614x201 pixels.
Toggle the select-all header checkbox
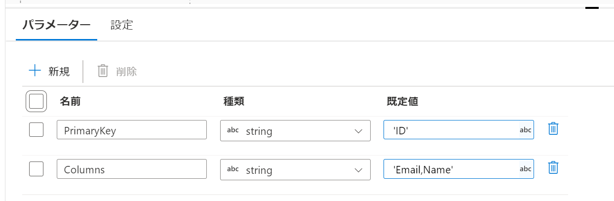[x=36, y=101]
